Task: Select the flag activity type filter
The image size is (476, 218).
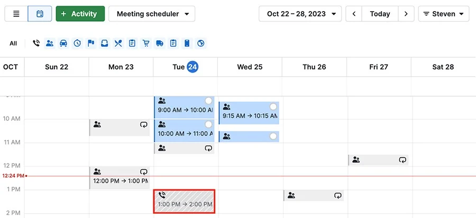Action: (x=91, y=43)
